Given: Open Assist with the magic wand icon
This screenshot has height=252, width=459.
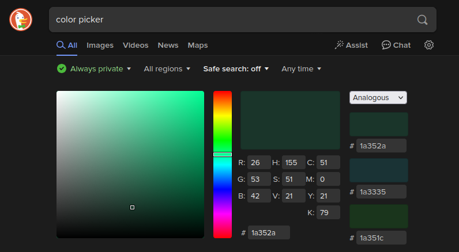Looking at the screenshot, I should [351, 45].
